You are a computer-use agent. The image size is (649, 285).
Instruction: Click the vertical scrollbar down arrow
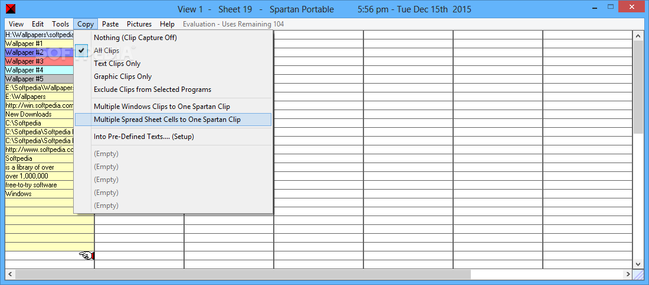click(638, 264)
